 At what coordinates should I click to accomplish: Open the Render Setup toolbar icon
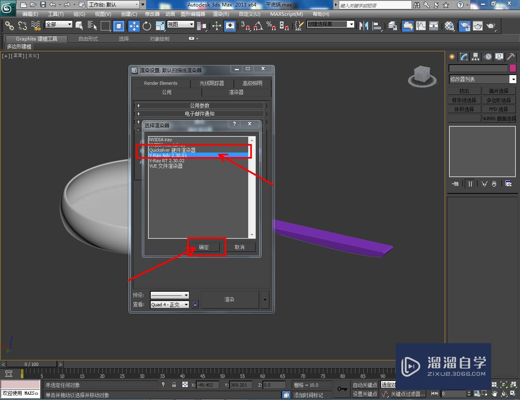click(x=464, y=26)
